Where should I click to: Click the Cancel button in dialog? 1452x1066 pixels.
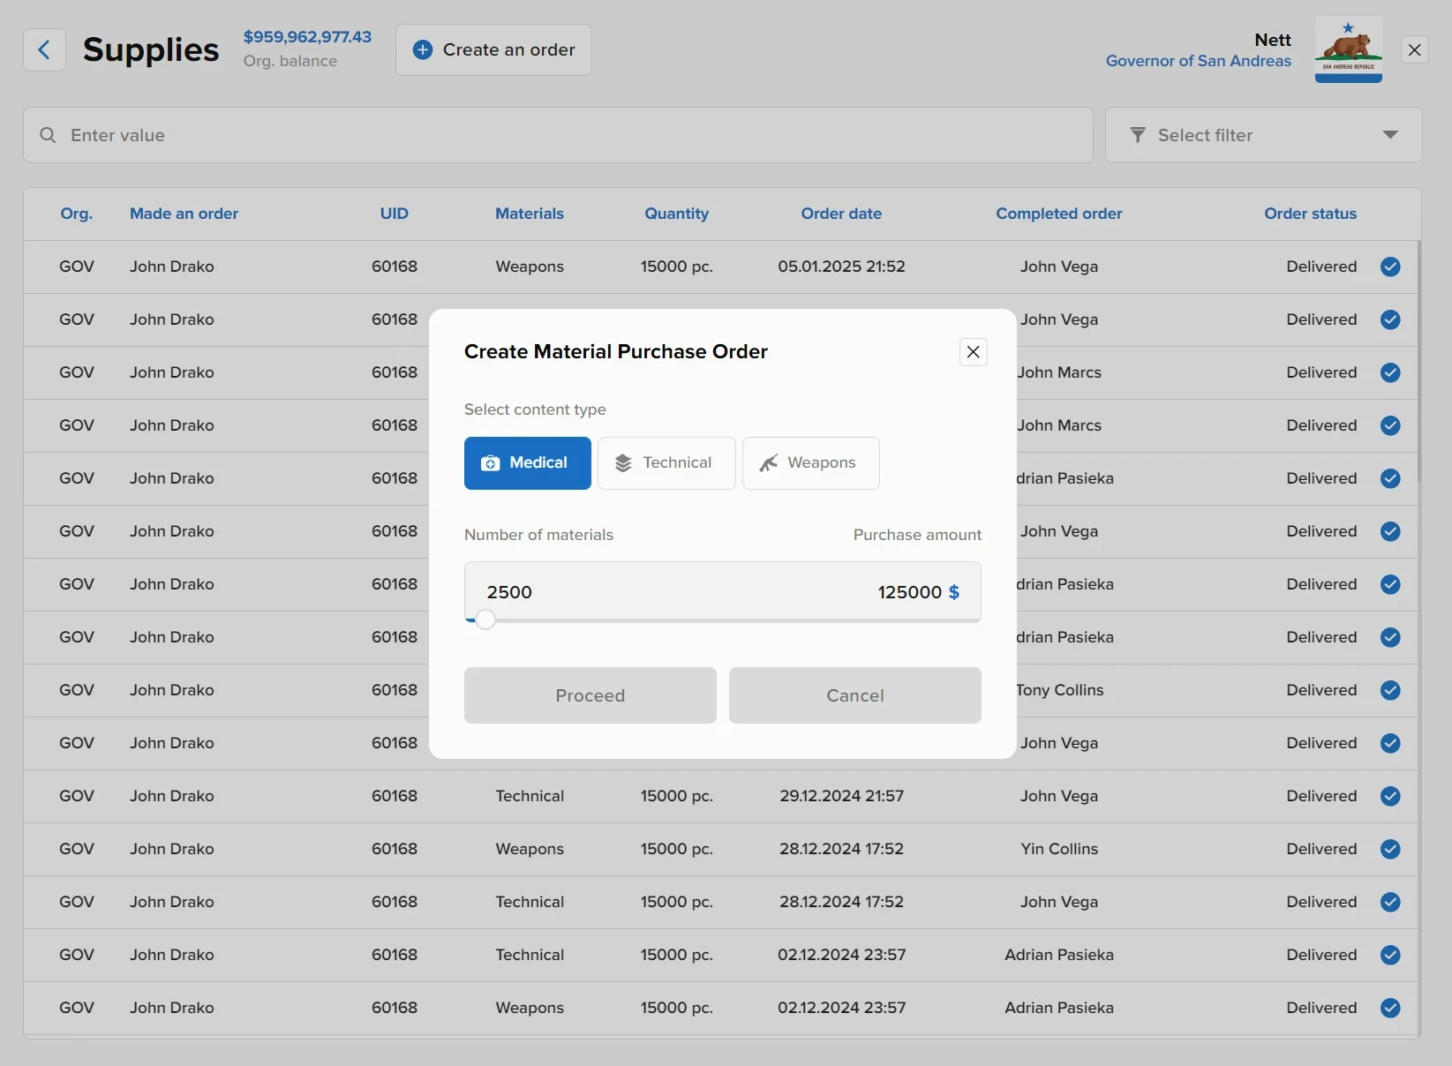854,695
